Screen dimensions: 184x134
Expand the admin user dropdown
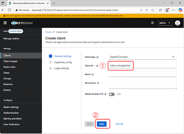coord(165,23)
